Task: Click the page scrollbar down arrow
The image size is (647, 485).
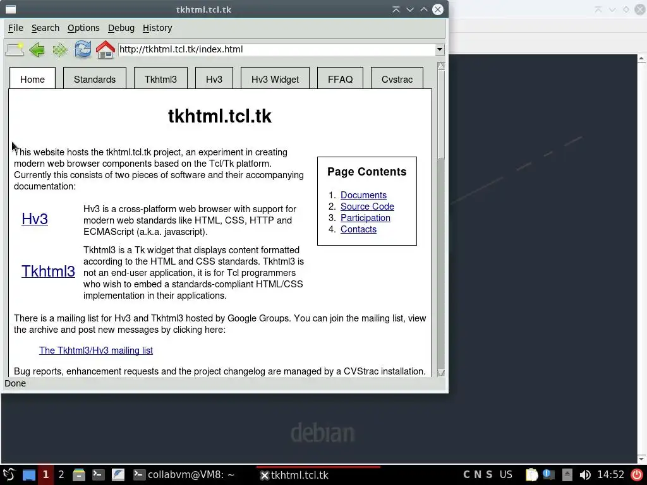Action: pyautogui.click(x=440, y=373)
